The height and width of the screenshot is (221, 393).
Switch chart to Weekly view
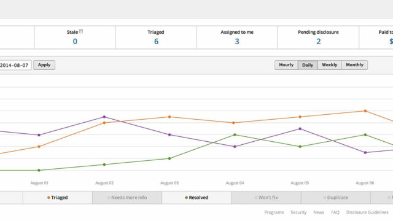point(329,65)
